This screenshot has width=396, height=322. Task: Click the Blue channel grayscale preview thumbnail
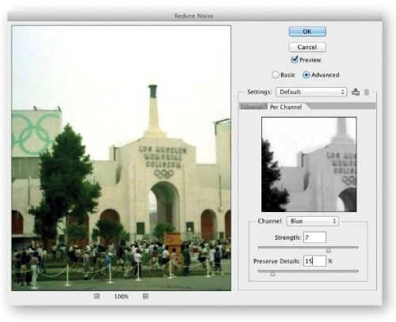tap(309, 165)
